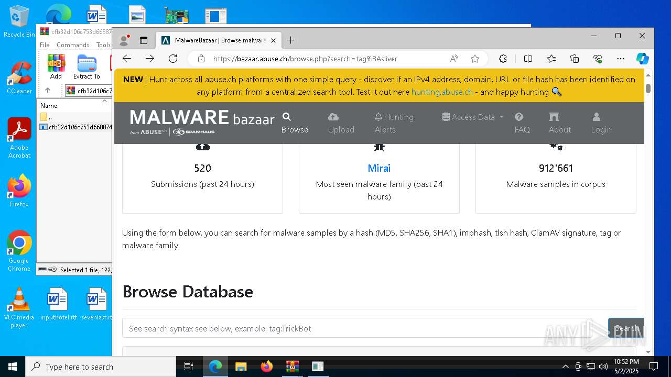Open browser Extensions puzzle icon
The image size is (671, 377).
coord(503,59)
